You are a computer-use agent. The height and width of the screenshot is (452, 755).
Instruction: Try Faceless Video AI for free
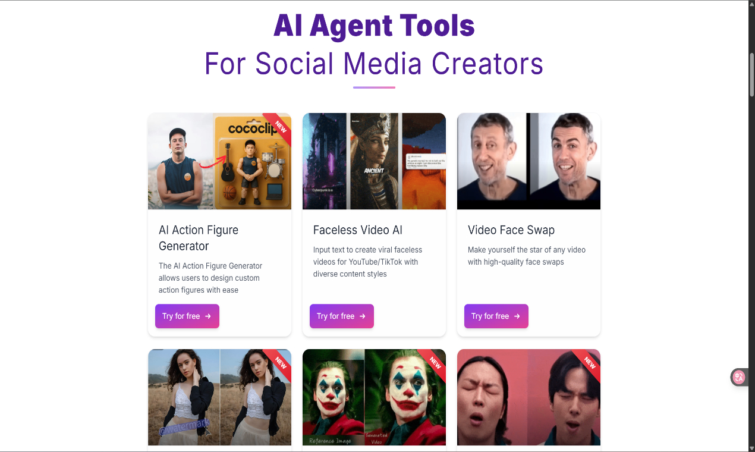pos(342,316)
